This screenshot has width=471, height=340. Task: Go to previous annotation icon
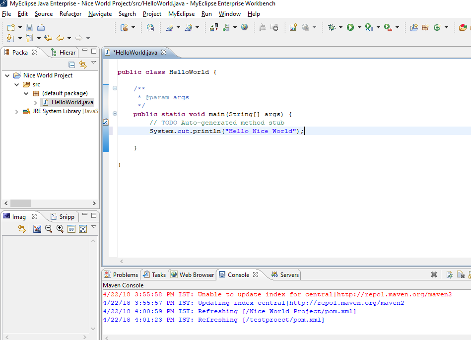coord(29,38)
